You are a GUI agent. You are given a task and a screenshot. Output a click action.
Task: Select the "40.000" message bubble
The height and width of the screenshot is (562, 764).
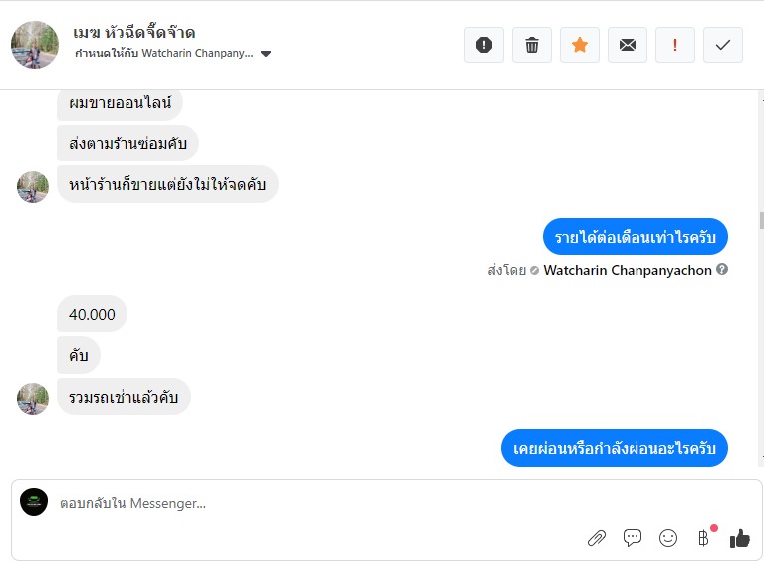click(x=92, y=315)
